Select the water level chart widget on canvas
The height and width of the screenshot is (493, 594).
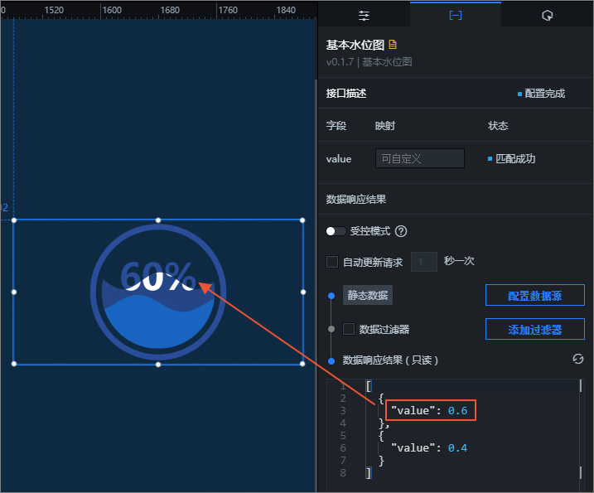coord(158,292)
